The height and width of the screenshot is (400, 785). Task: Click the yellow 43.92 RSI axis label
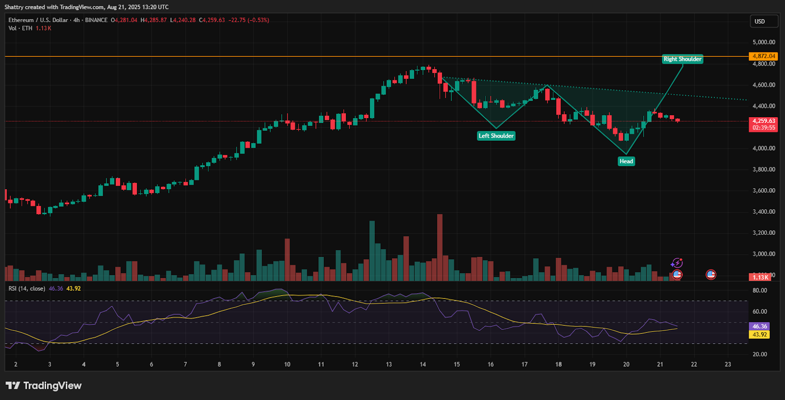[759, 335]
